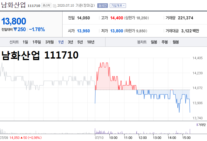The image size is (207, 141).
Task: Click the -1.78% change rate
Action: click(37, 29)
